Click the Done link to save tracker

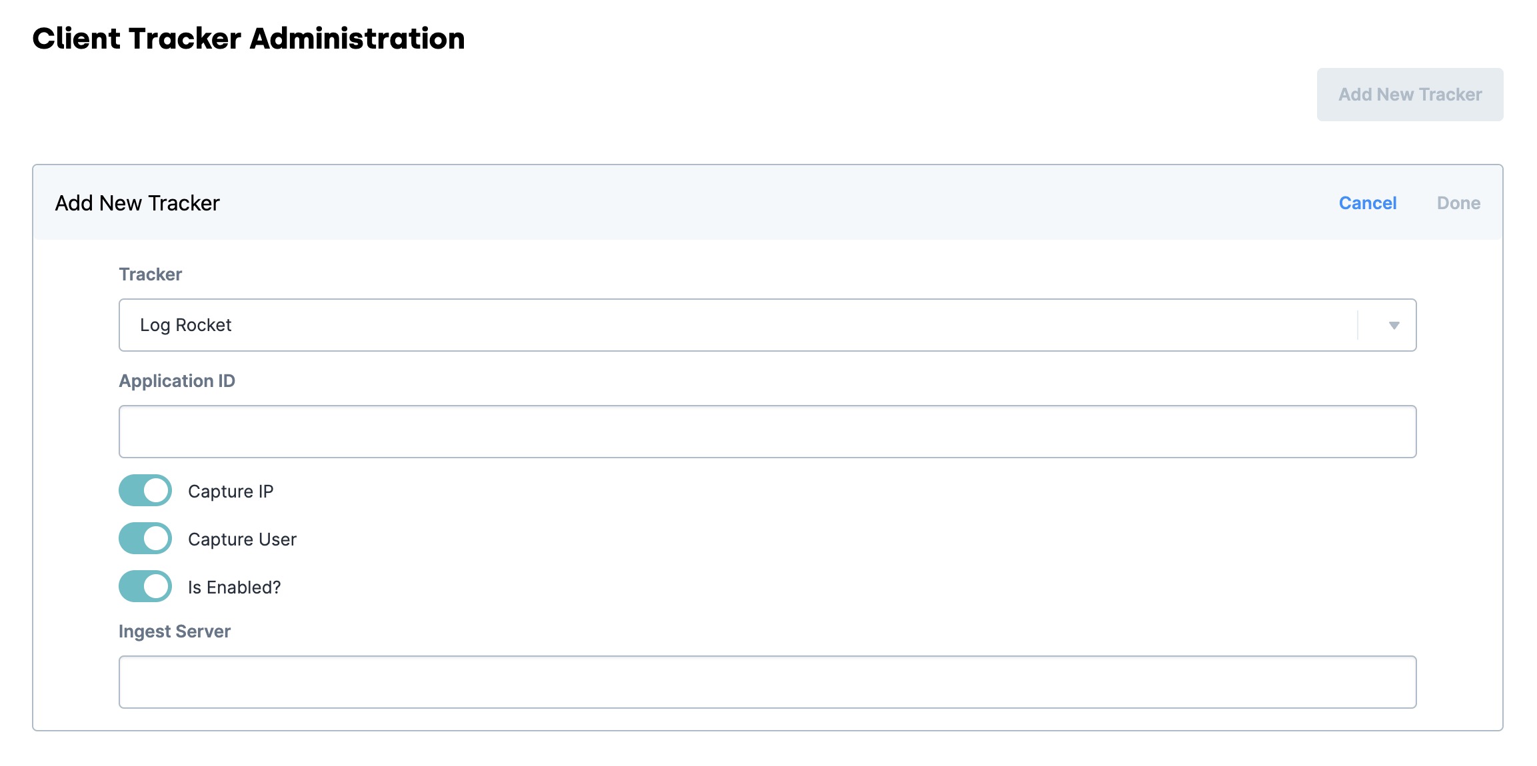[1458, 203]
